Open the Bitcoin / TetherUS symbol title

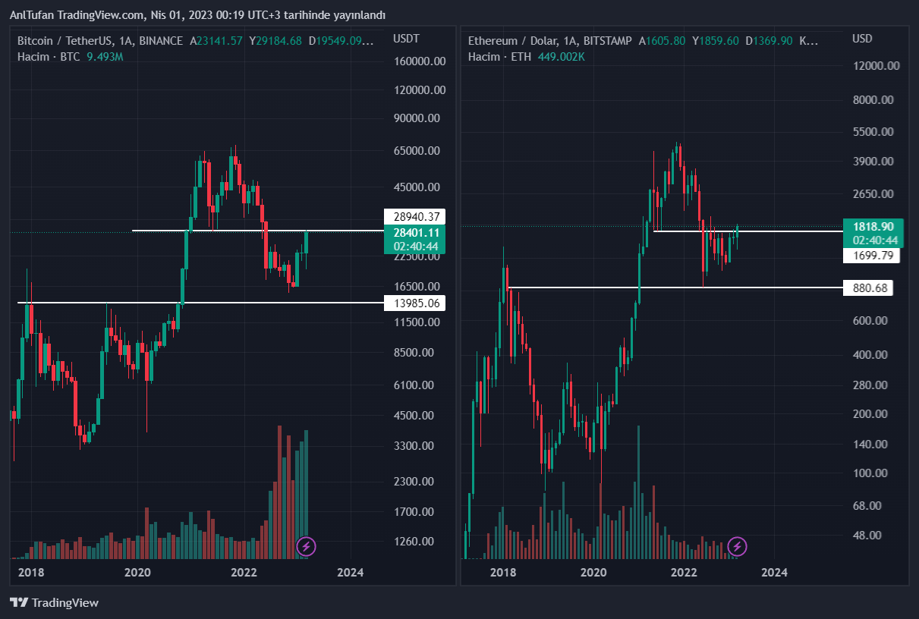[x=100, y=41]
